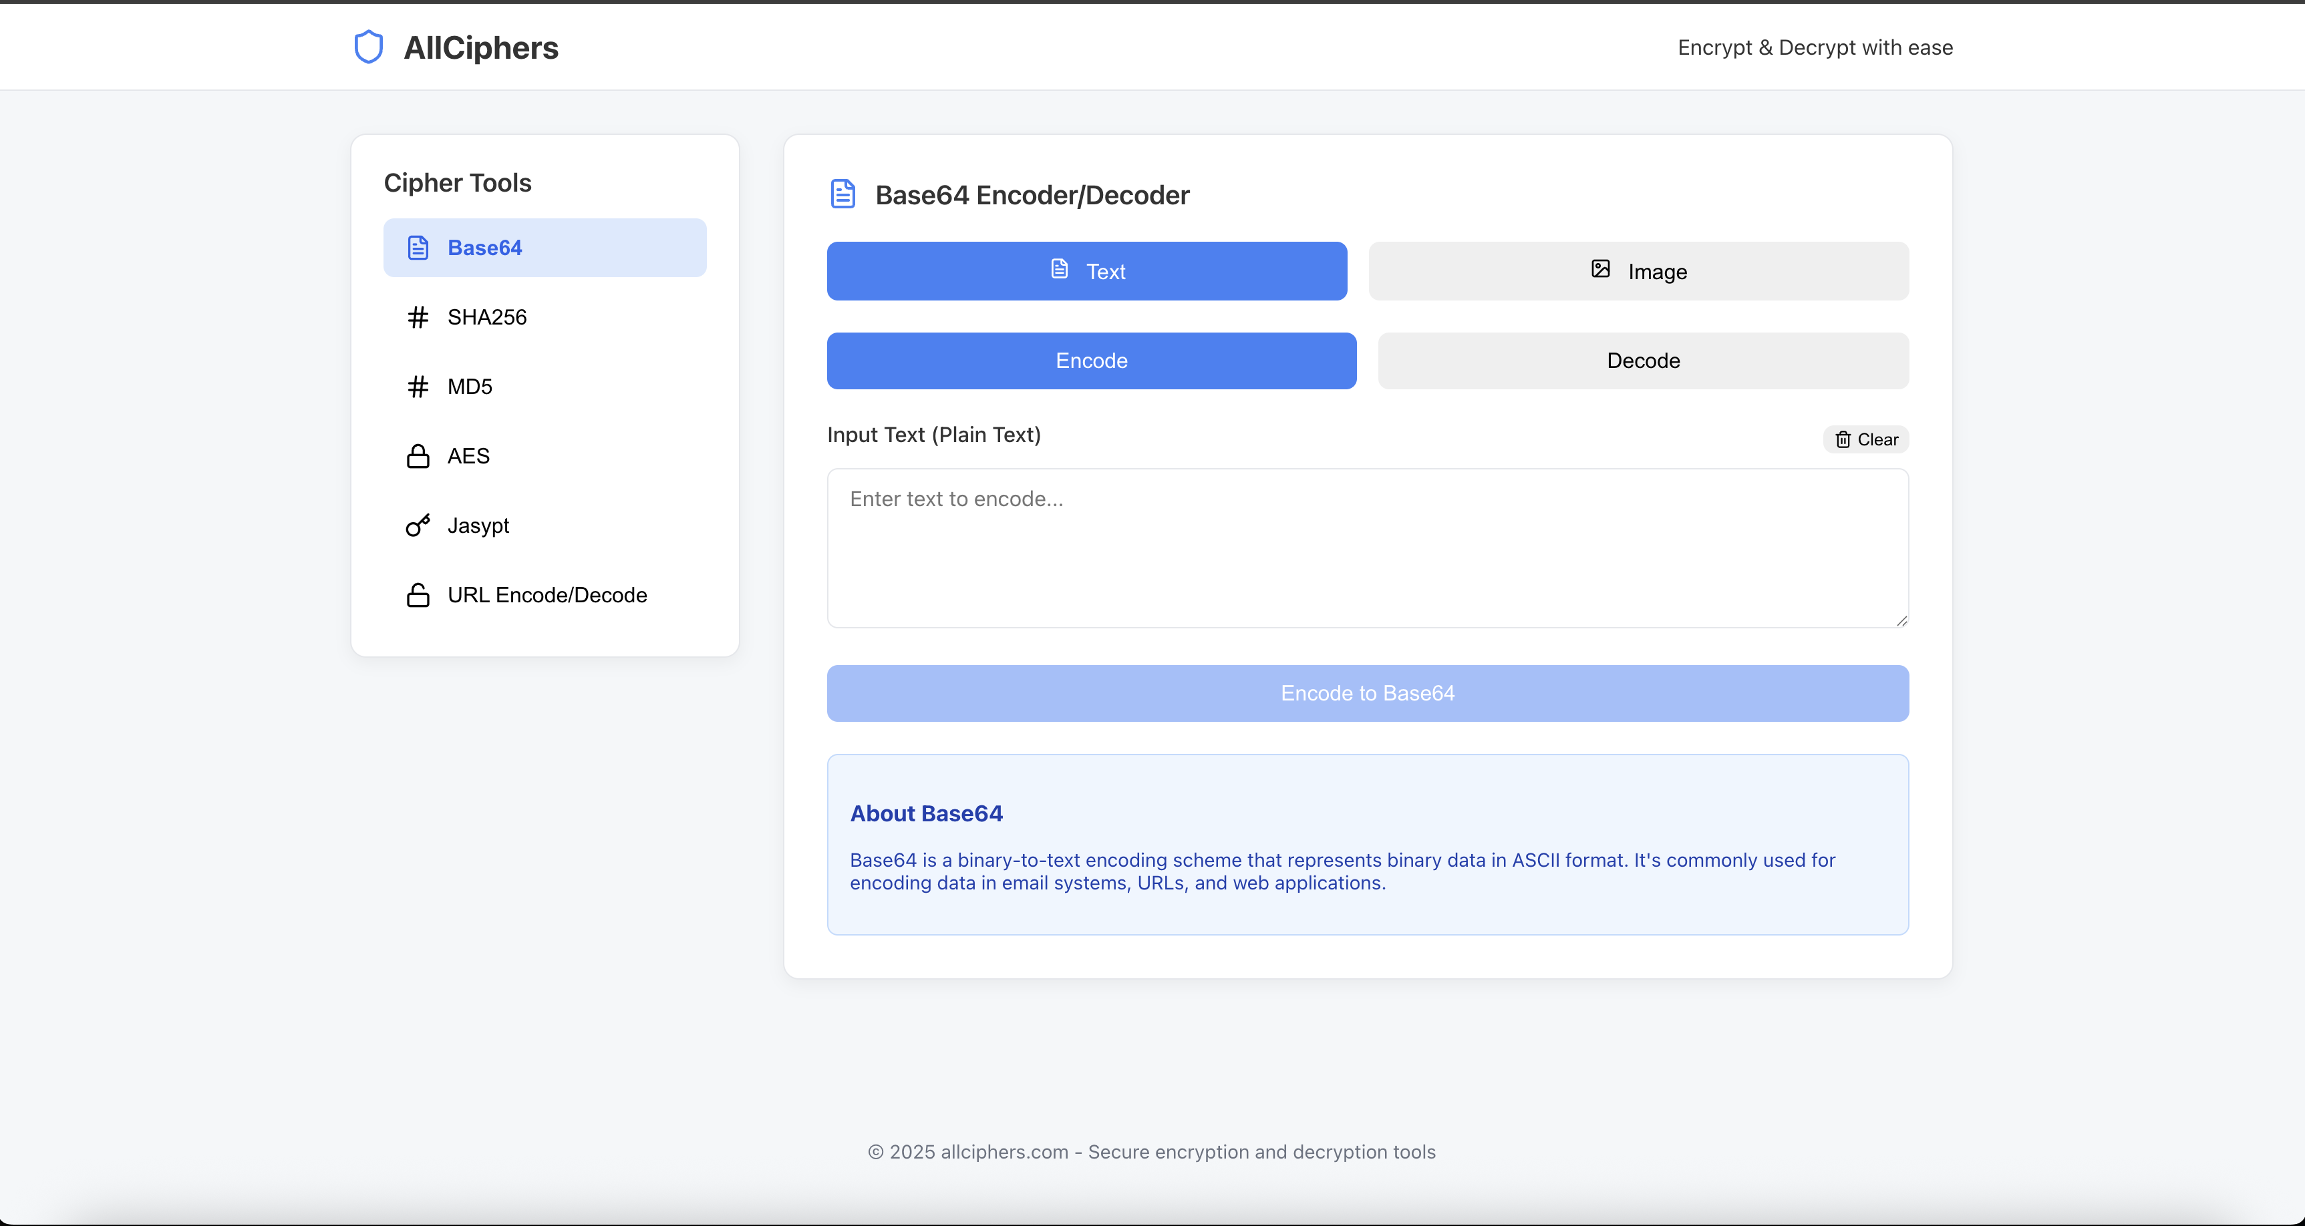Clear the input text

[x=1865, y=439]
